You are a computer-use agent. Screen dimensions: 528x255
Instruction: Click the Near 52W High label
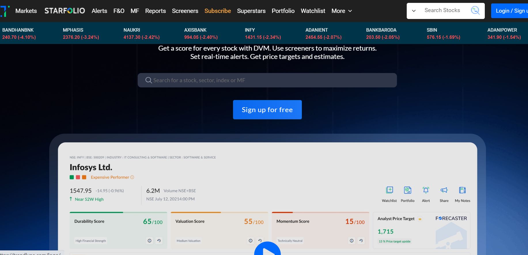coord(89,199)
